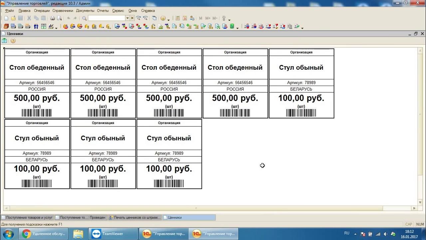The image size is (426, 240).
Task: Click the Copy icon in the toolbar
Action: tap(36, 18)
